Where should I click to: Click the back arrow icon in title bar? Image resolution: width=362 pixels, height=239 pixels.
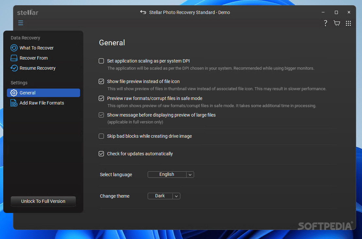coord(143,12)
